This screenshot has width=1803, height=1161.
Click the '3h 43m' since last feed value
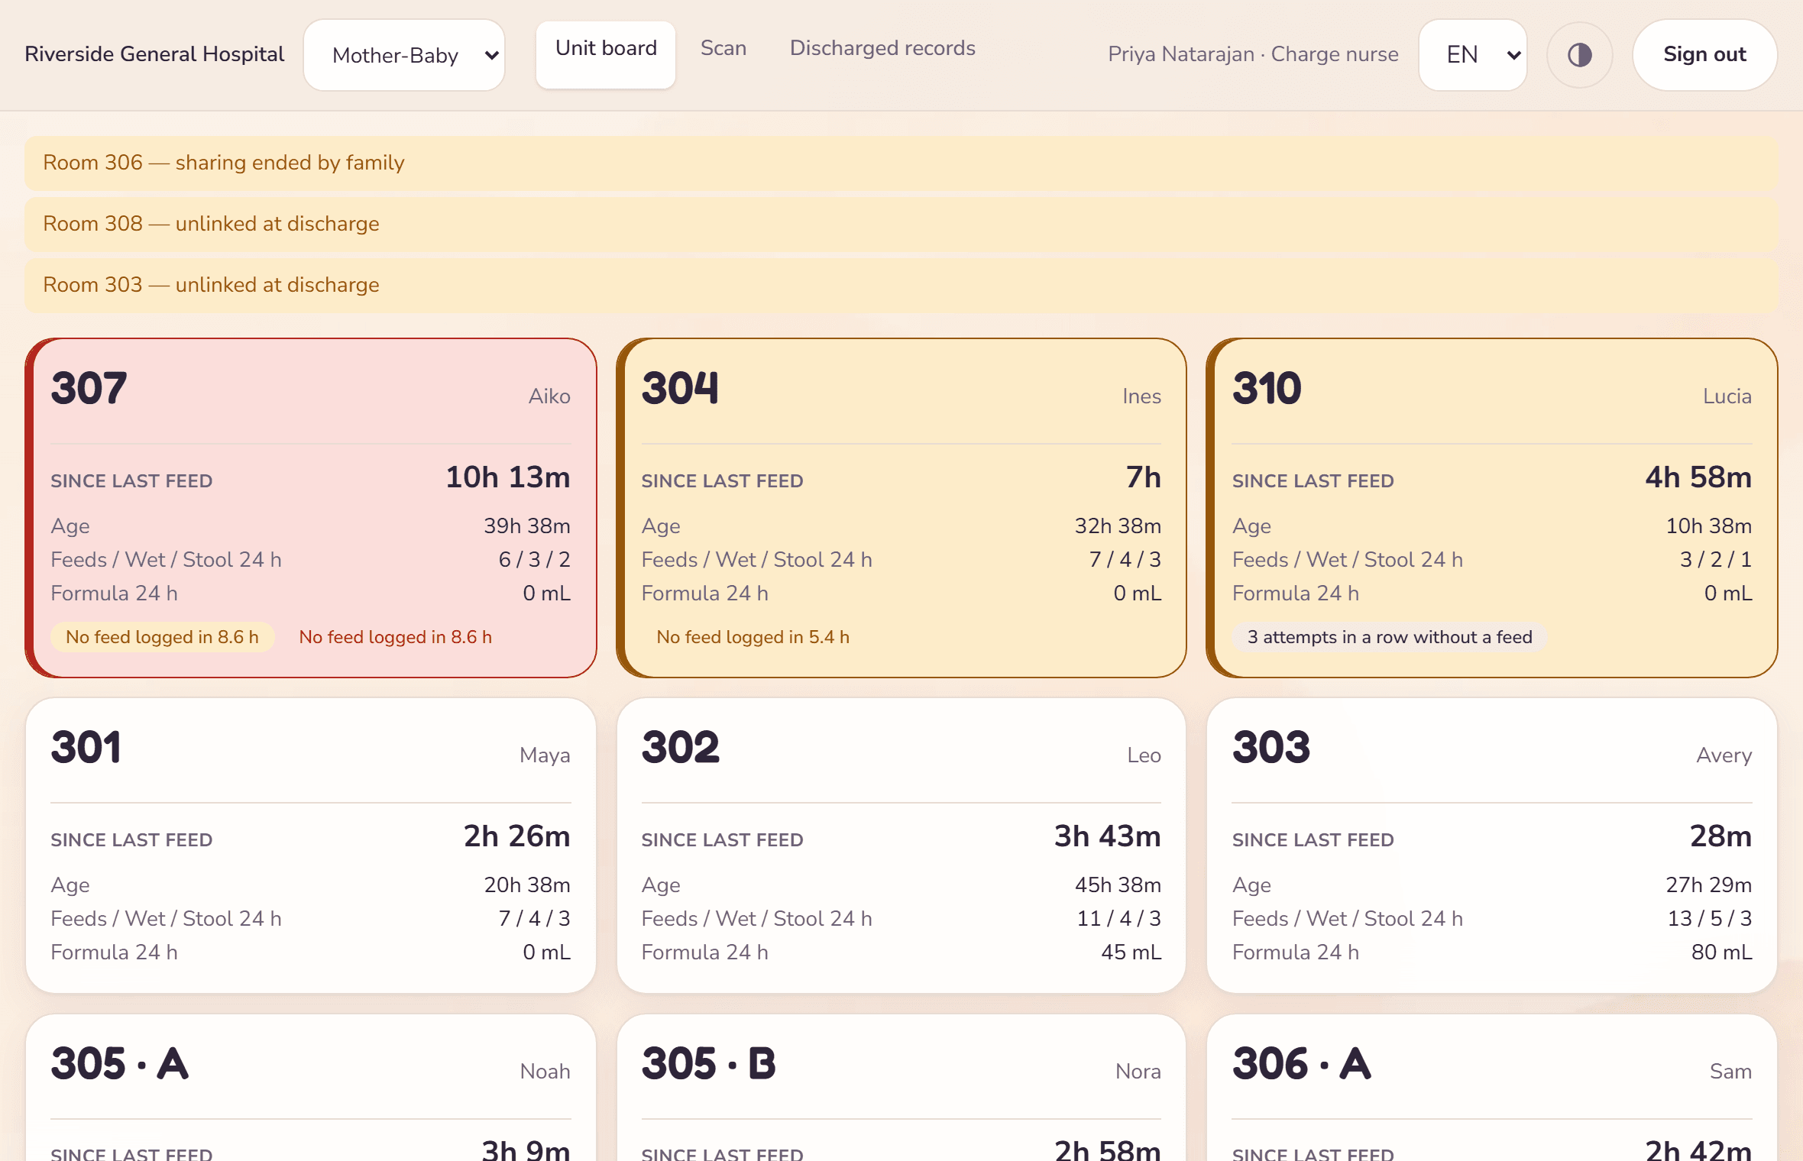(1107, 836)
